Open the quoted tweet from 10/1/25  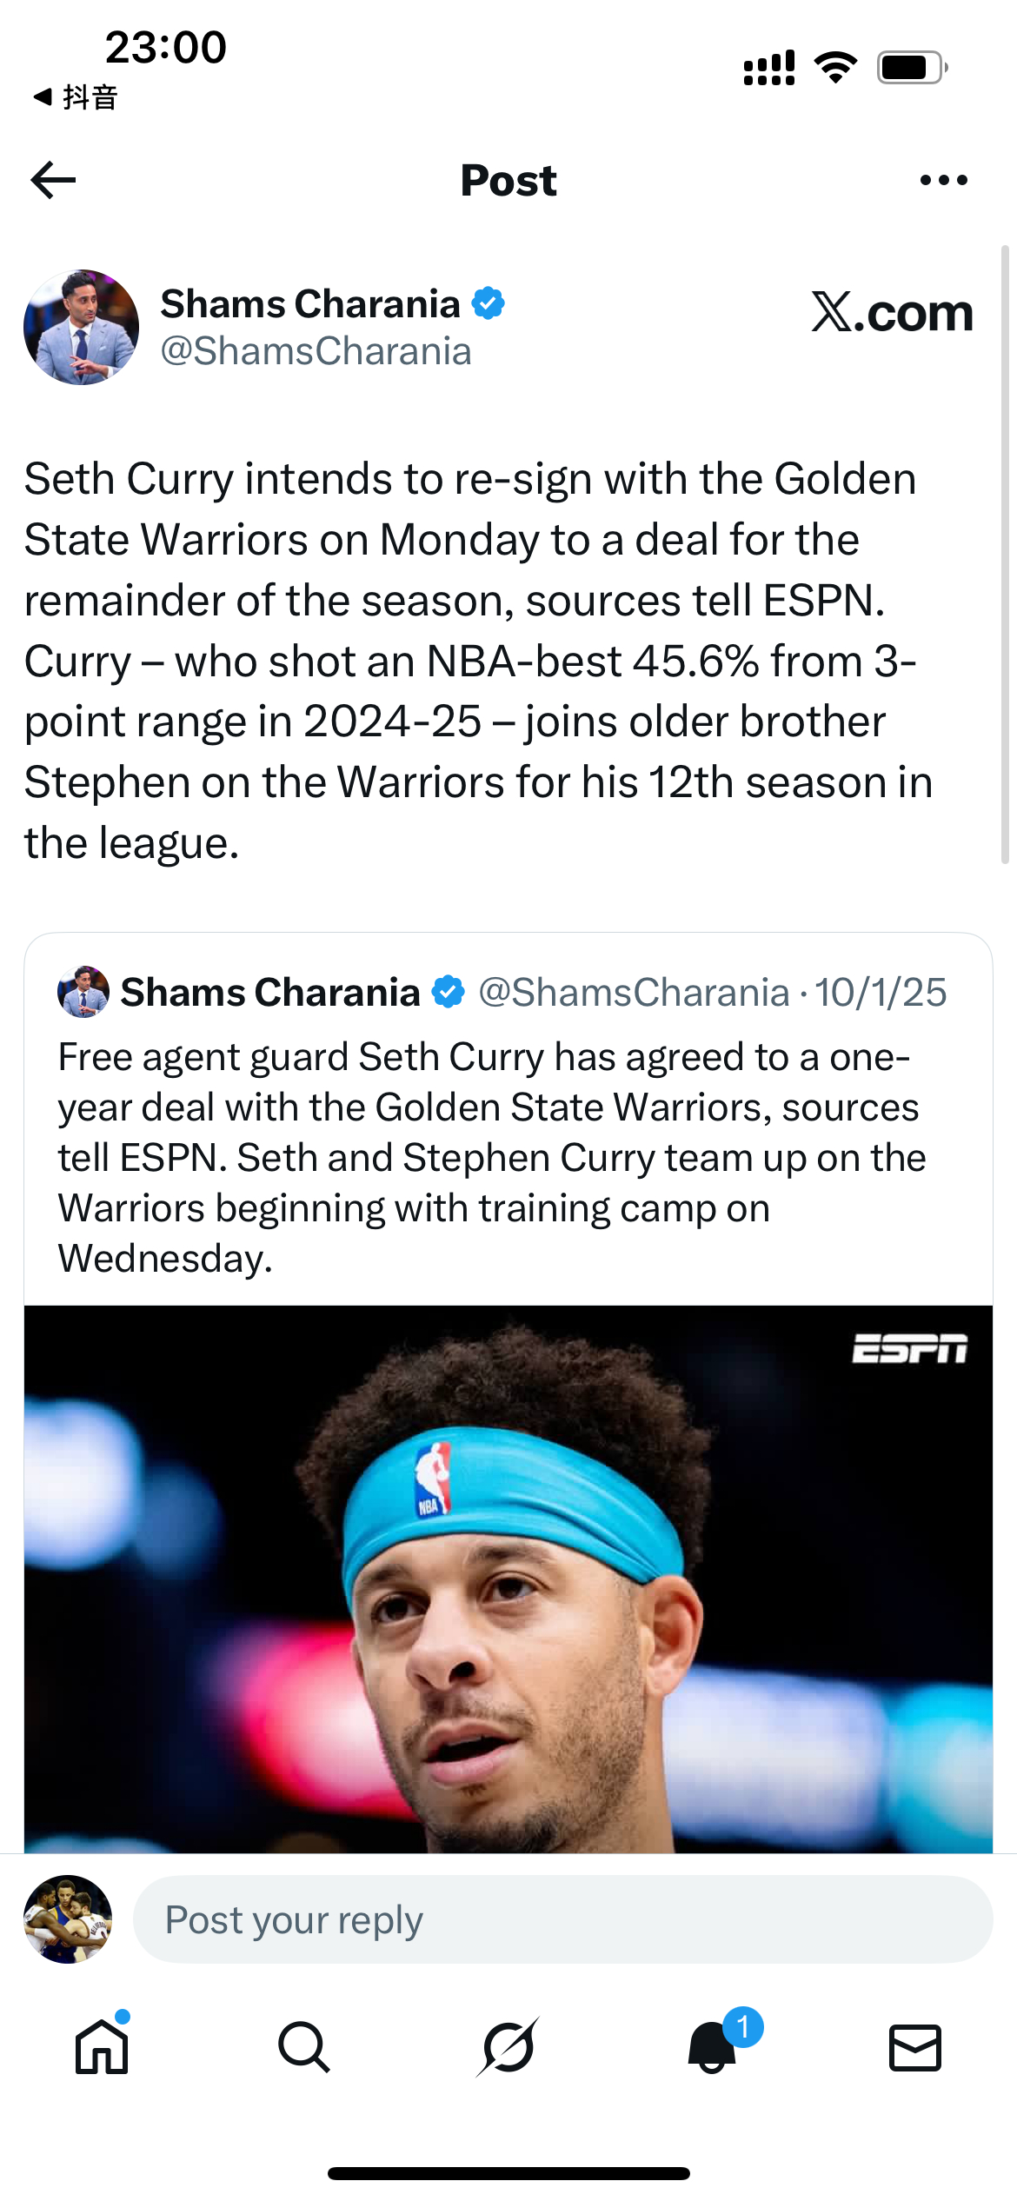pos(508,1174)
